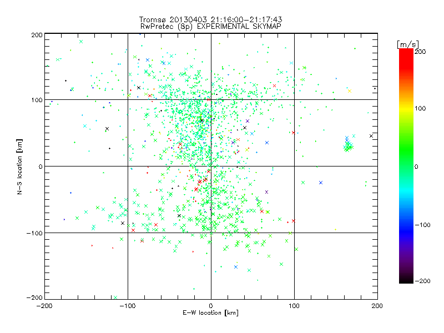
Task: Click the "-100" tick label on the E-W axis
Action: click(x=128, y=306)
